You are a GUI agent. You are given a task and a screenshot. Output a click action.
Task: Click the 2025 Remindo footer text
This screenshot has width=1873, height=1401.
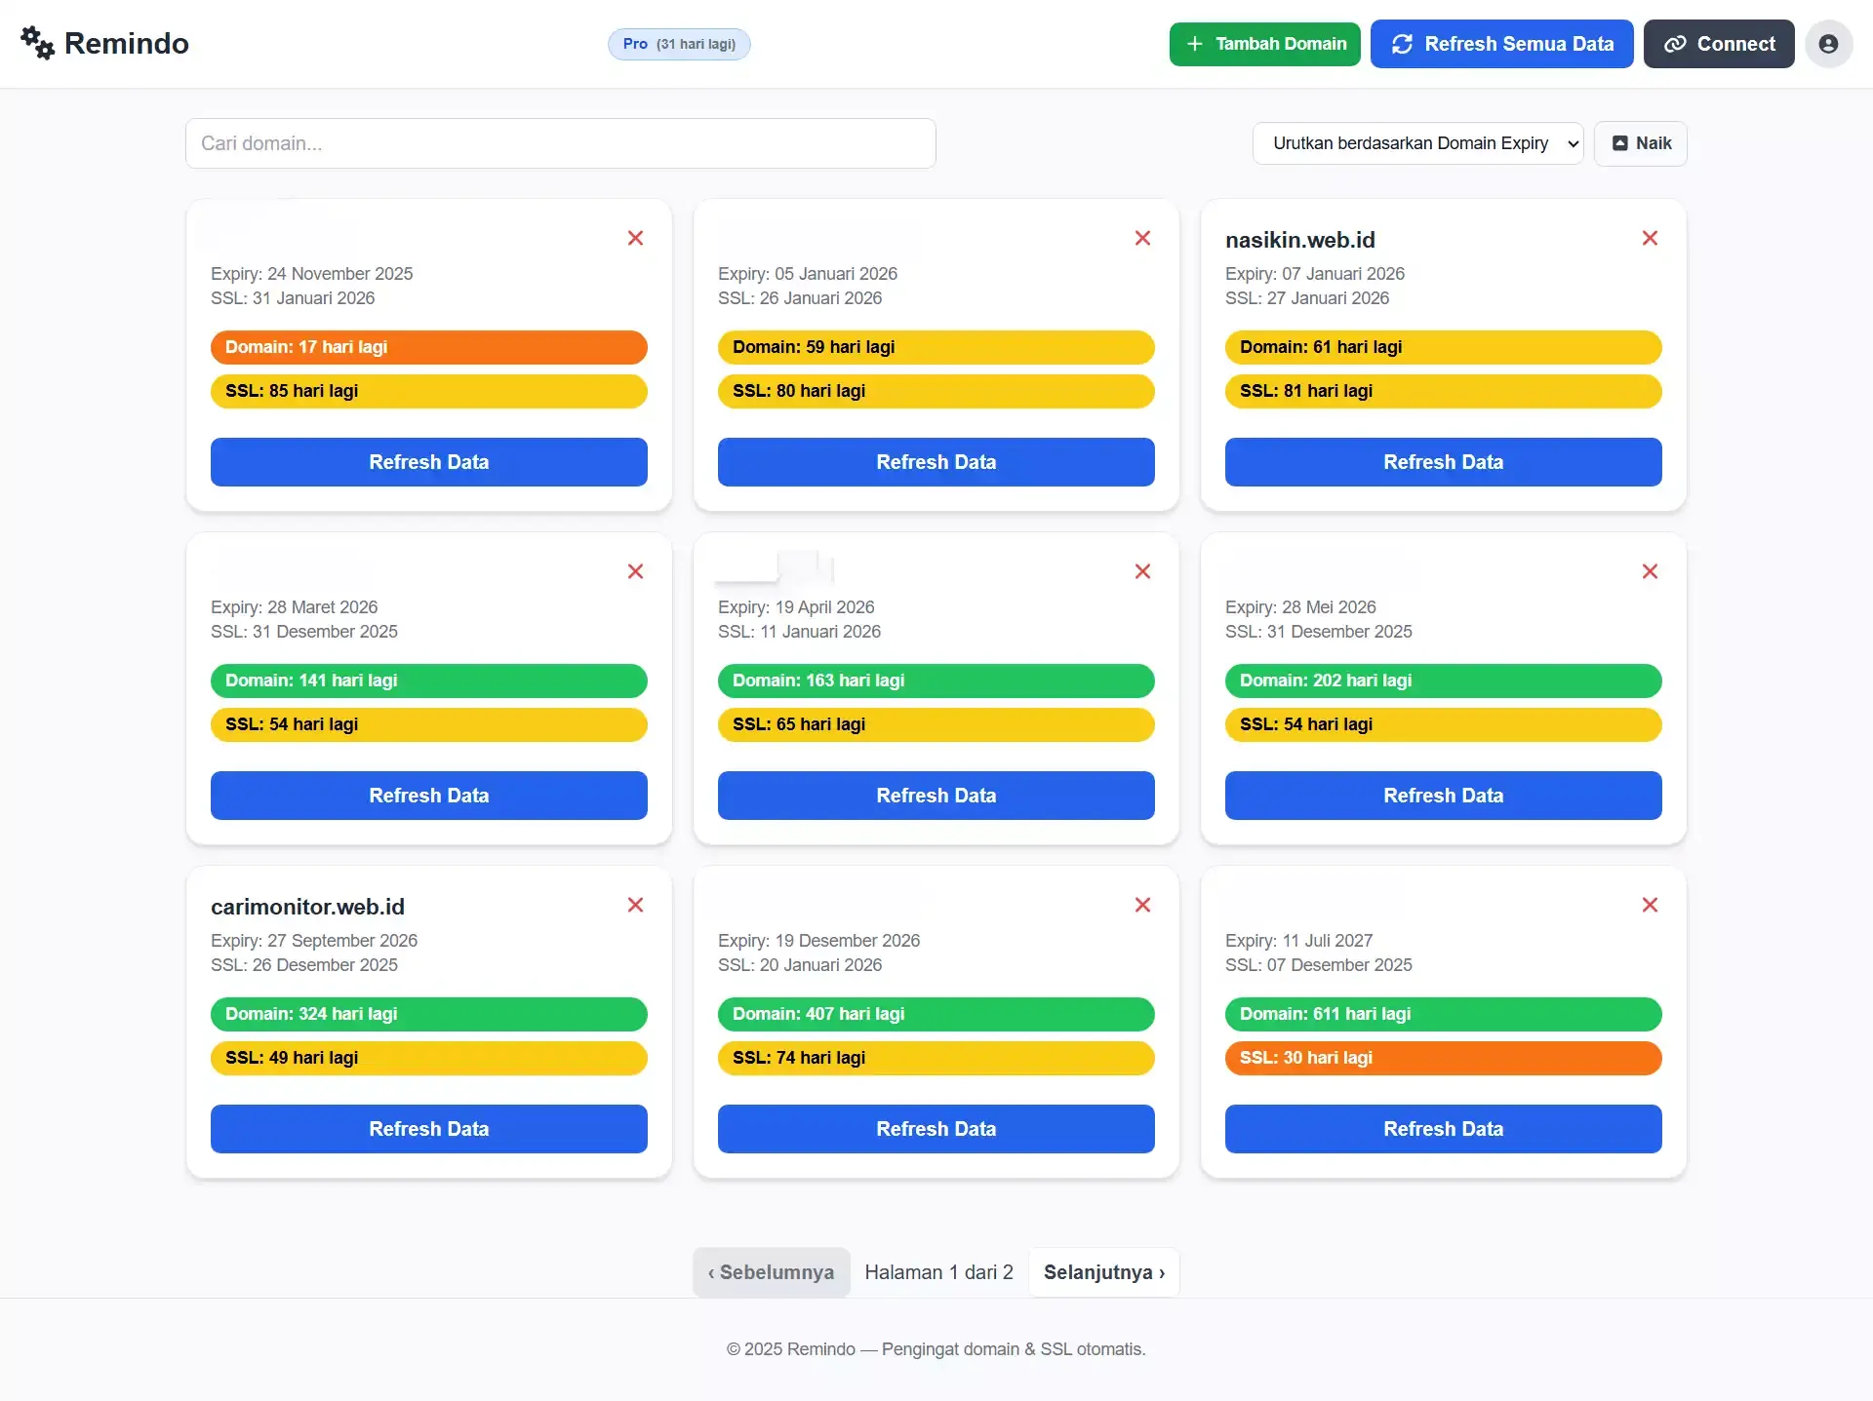coord(936,1349)
